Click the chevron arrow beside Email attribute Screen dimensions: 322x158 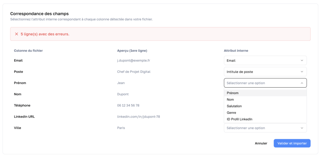(x=302, y=61)
